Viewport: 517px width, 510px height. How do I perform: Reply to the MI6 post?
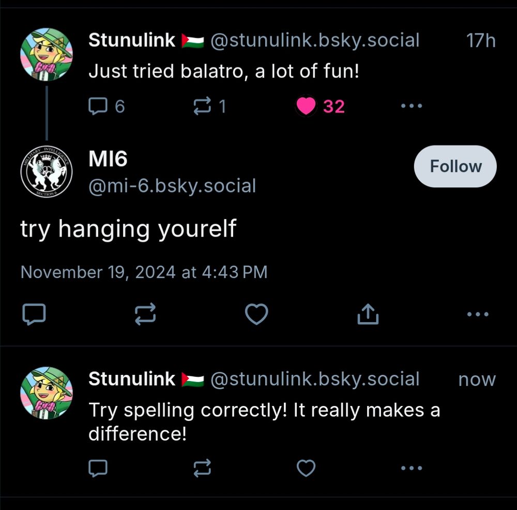click(34, 314)
